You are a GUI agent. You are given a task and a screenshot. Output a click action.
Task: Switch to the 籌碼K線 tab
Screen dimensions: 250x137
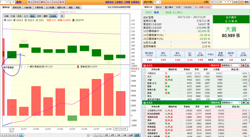[6, 7]
